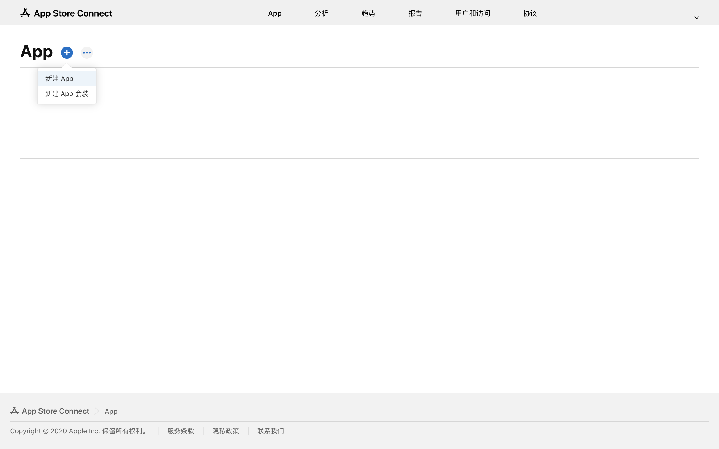Click the App Store Connect header title
The height and width of the screenshot is (449, 719).
coord(73,13)
